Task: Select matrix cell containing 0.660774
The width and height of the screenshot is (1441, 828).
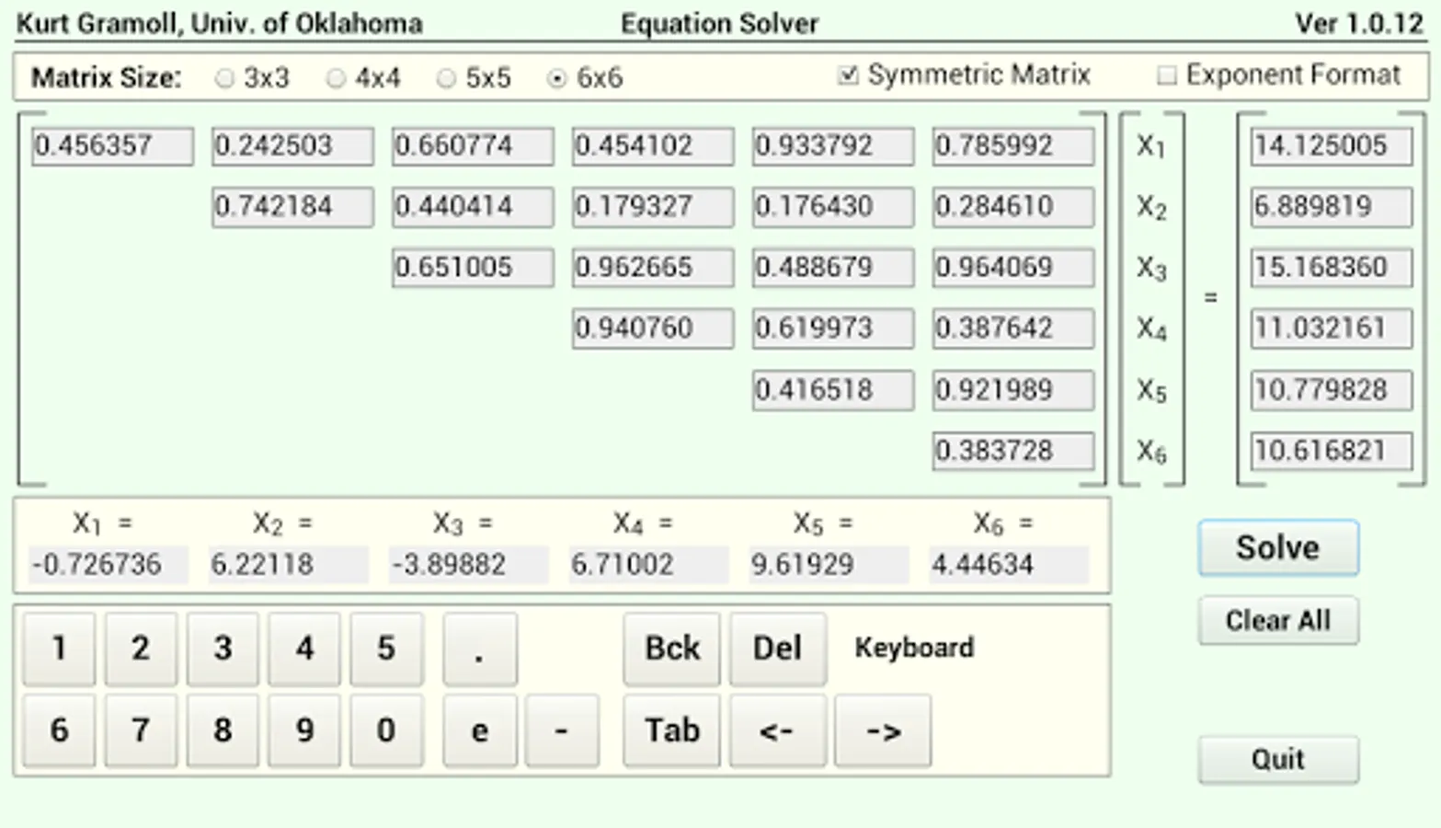Action: [473, 146]
